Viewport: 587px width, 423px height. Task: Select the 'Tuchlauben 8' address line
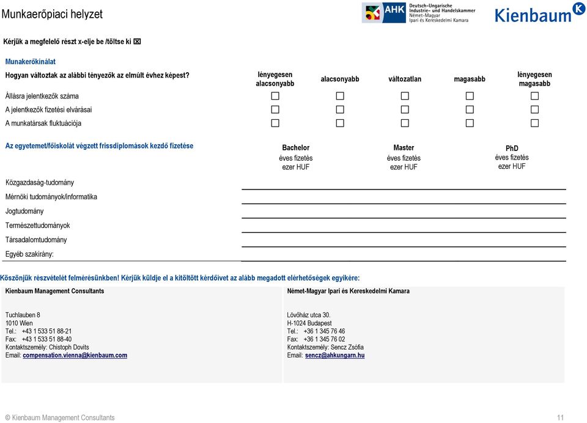(23, 315)
